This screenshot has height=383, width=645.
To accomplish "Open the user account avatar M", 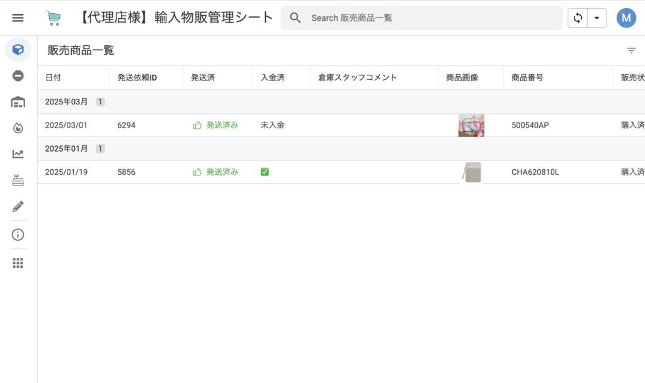I will pos(626,18).
